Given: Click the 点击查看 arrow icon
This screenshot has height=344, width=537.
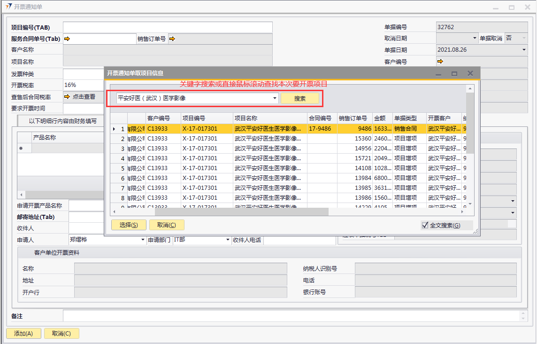Looking at the screenshot, I should [67, 97].
